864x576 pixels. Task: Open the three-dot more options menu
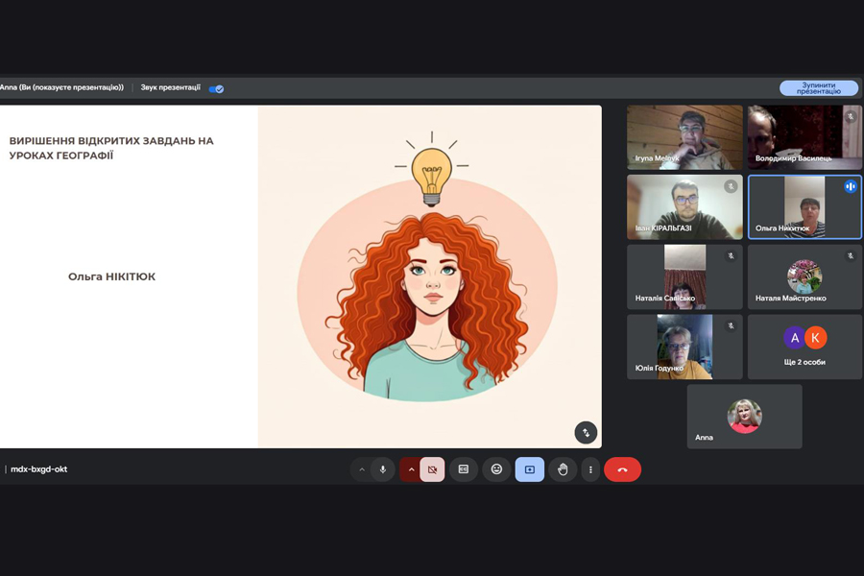click(x=590, y=469)
